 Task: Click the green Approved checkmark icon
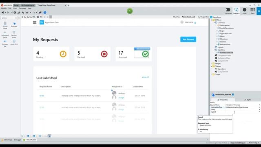[145, 54]
